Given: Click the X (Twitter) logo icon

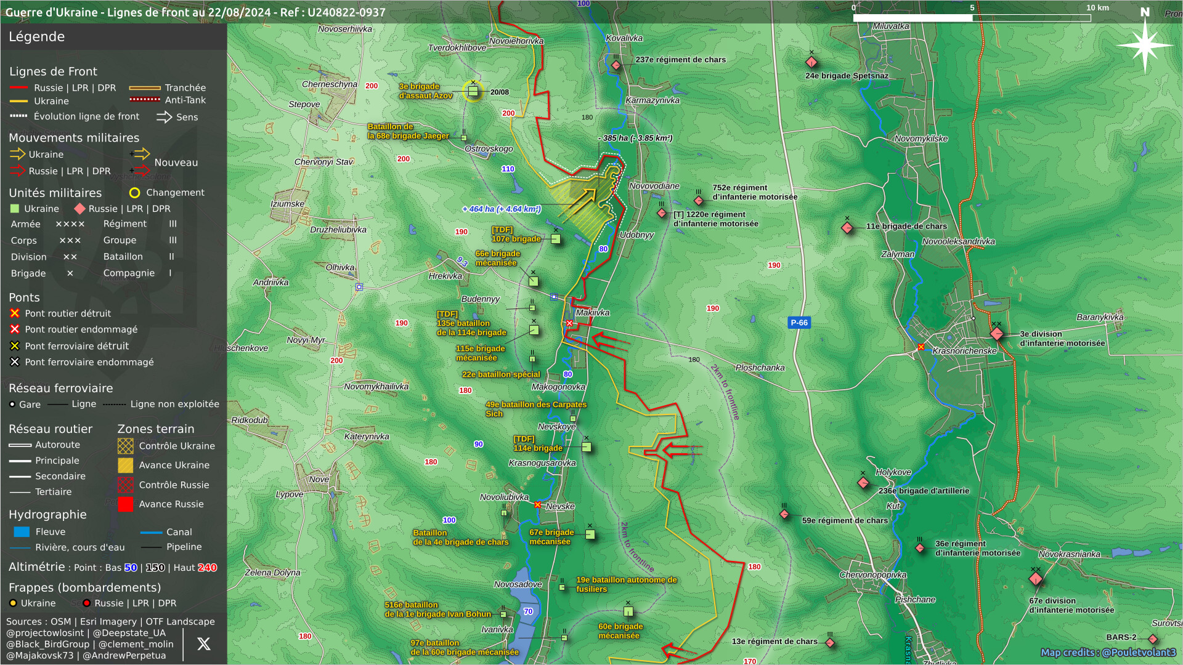Looking at the screenshot, I should pyautogui.click(x=203, y=644).
